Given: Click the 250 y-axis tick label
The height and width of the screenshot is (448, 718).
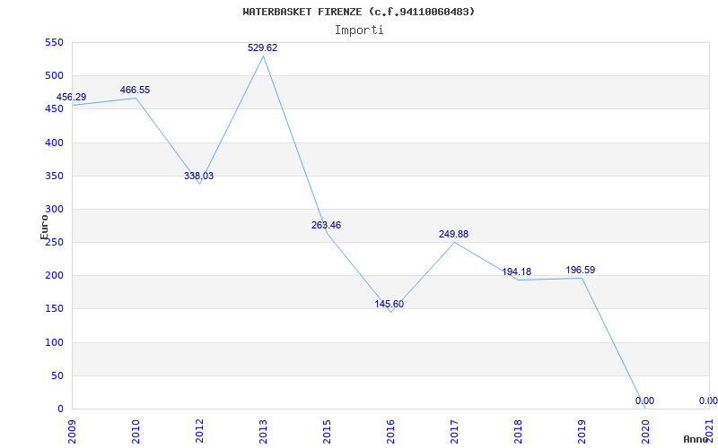Looking at the screenshot, I should [54, 242].
